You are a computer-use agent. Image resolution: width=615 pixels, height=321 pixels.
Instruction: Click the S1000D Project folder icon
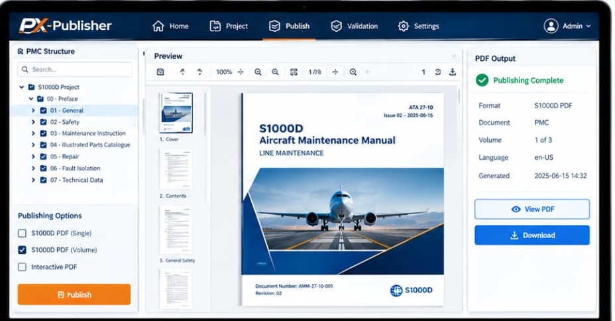point(31,87)
